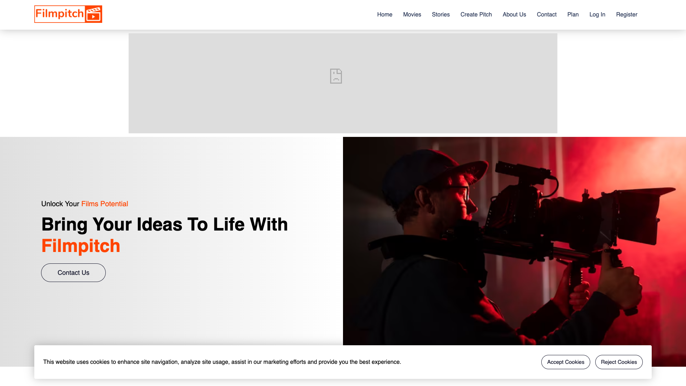Click the Filmpitch logo
This screenshot has width=686, height=386.
68,14
